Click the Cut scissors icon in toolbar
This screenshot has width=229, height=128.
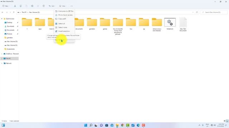tap(15, 6)
